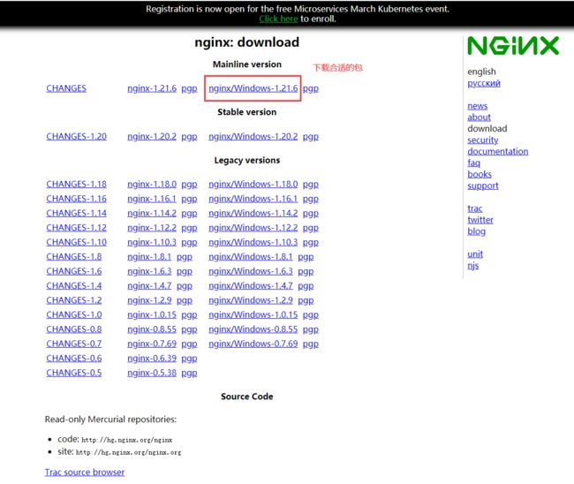Download nginx/Windows-1.14.2
The height and width of the screenshot is (484, 574).
click(x=253, y=213)
